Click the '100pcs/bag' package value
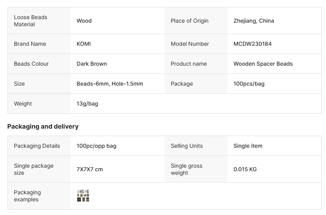The image size is (326, 215). pyautogui.click(x=249, y=84)
